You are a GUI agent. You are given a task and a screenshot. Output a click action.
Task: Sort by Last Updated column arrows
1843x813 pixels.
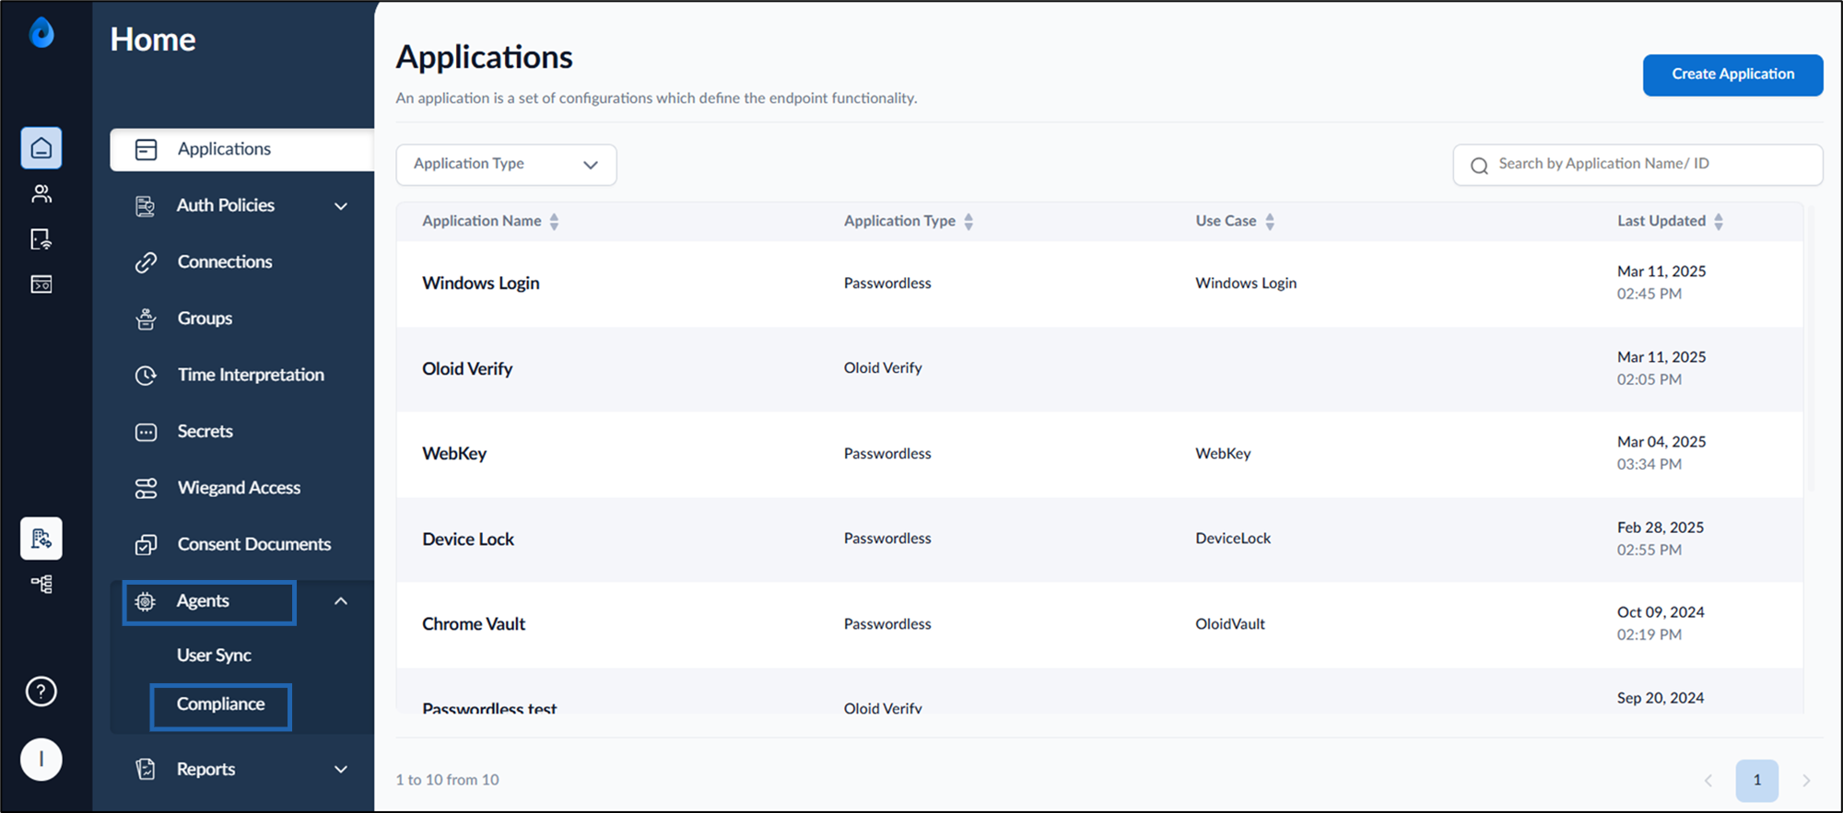(x=1719, y=222)
